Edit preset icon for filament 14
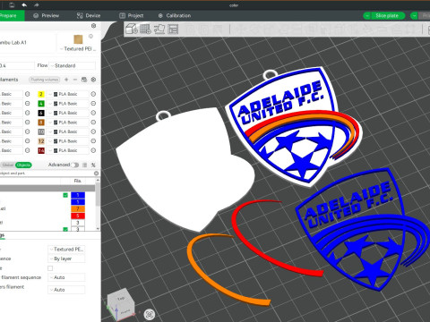The height and width of the screenshot is (322, 430). pos(93,150)
